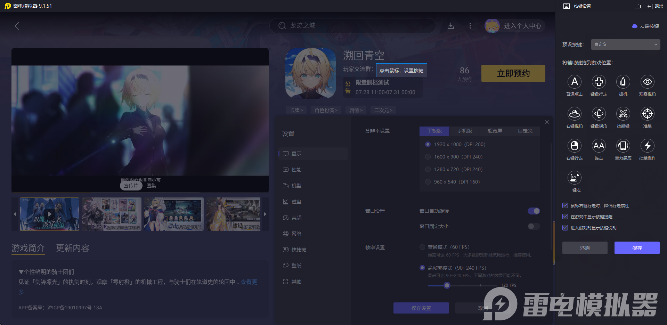Image resolution: width=667 pixels, height=325 pixels.
Task: Select 1280 x 720 (DPI 240) resolution
Action: coord(428,169)
